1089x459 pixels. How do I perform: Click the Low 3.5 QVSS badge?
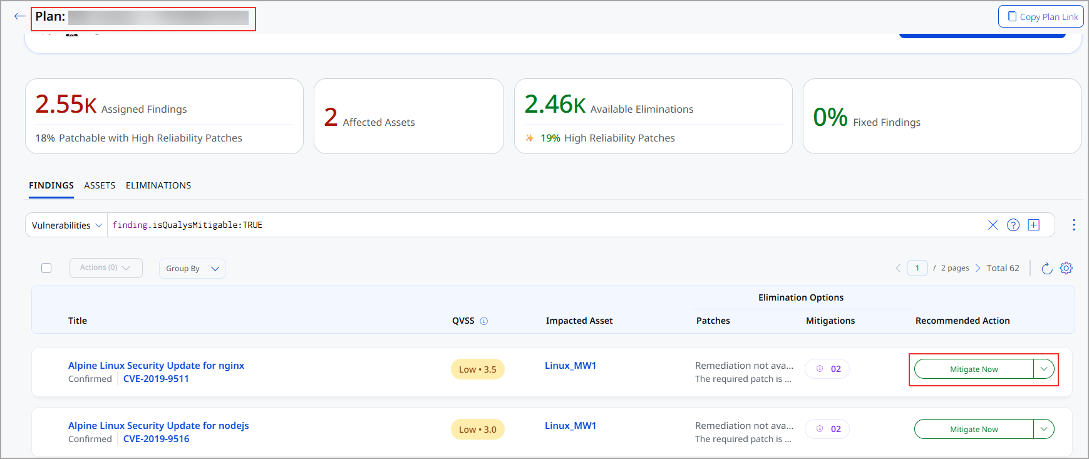(x=478, y=369)
